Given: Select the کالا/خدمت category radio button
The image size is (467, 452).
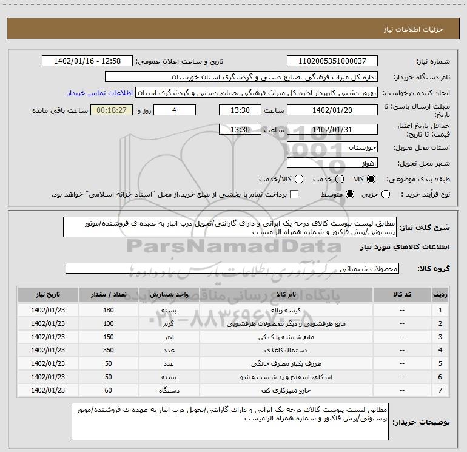Looking at the screenshot, I should tap(299, 179).
